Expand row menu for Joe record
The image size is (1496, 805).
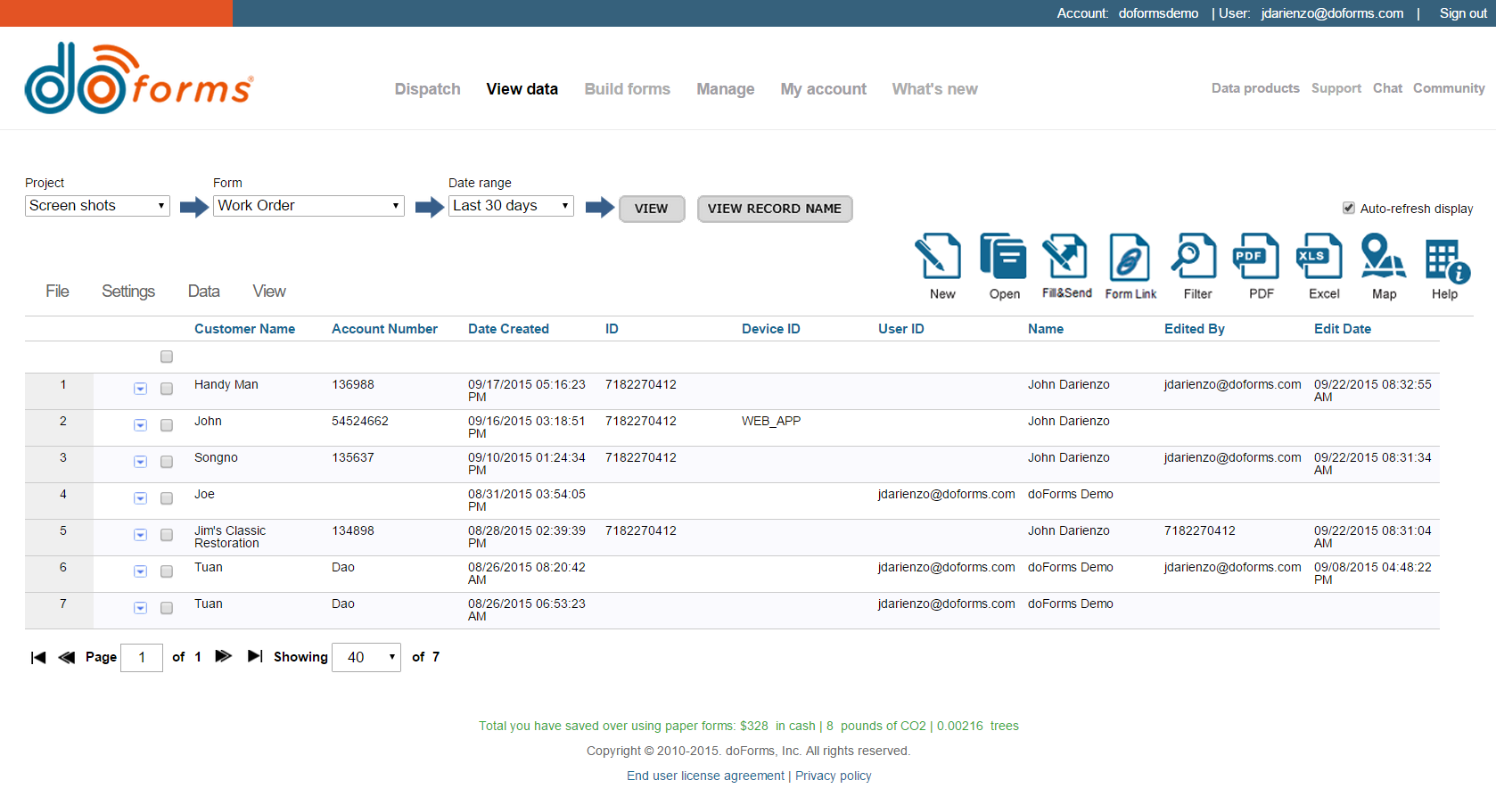[x=140, y=498]
